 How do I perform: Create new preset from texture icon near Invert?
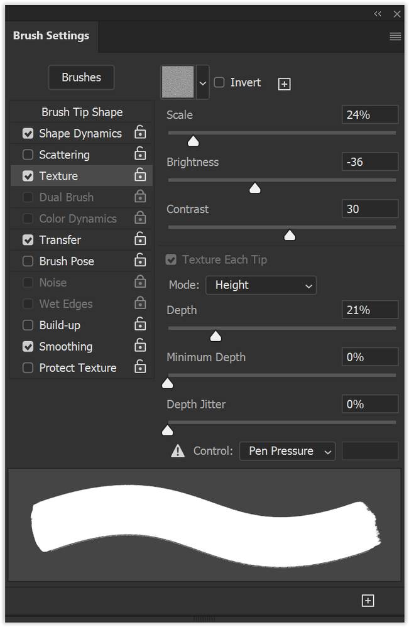[x=284, y=84]
